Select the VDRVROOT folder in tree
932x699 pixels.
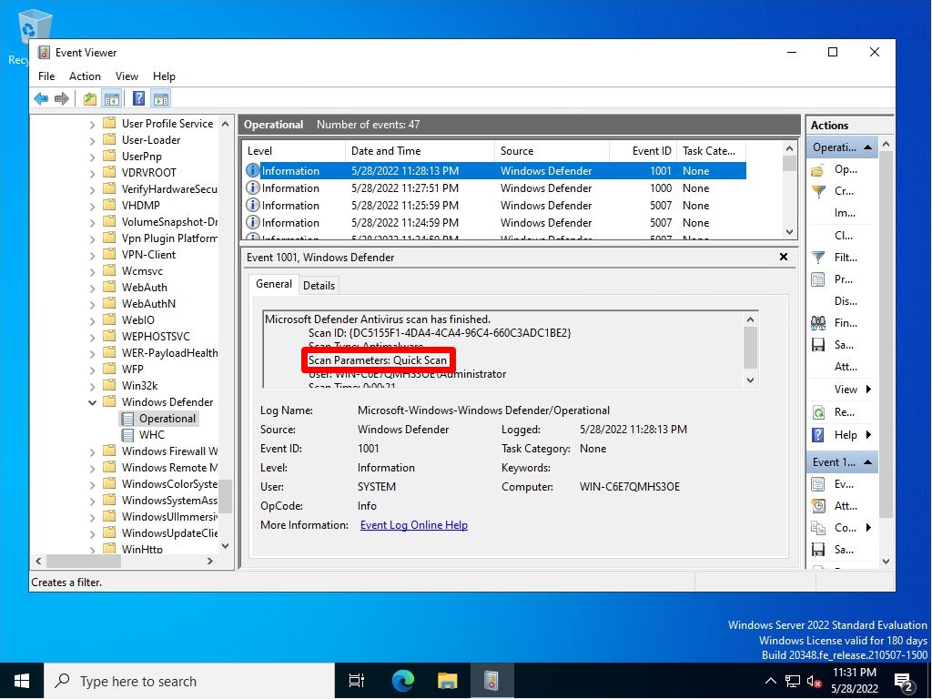coord(148,173)
